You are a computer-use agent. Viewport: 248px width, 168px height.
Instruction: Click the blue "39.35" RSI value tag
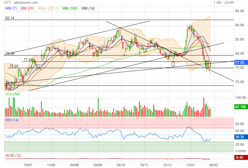[x=241, y=137]
